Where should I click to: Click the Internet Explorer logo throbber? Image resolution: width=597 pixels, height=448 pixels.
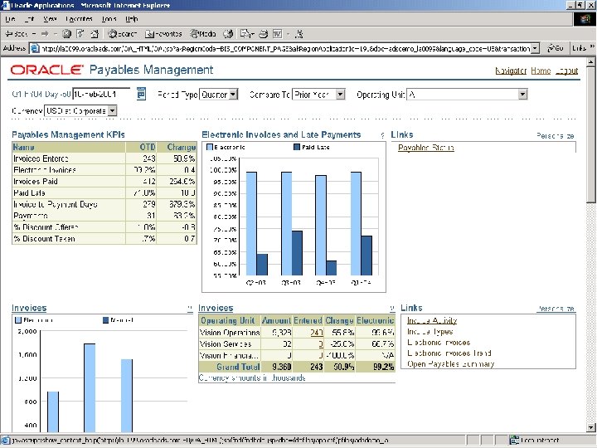[x=585, y=19]
